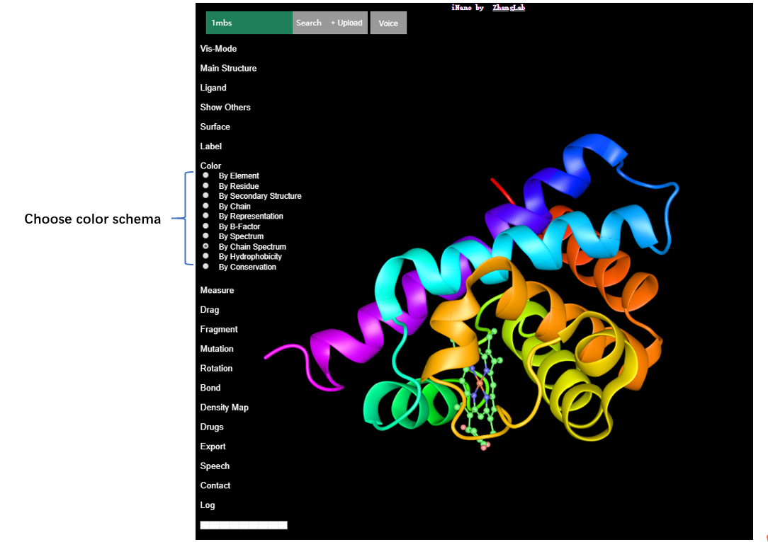Open the Ligand options section
The image size is (768, 542).
pos(213,88)
